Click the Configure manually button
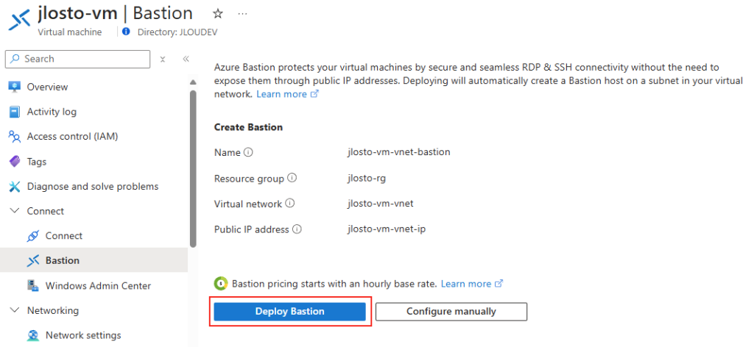 click(451, 312)
